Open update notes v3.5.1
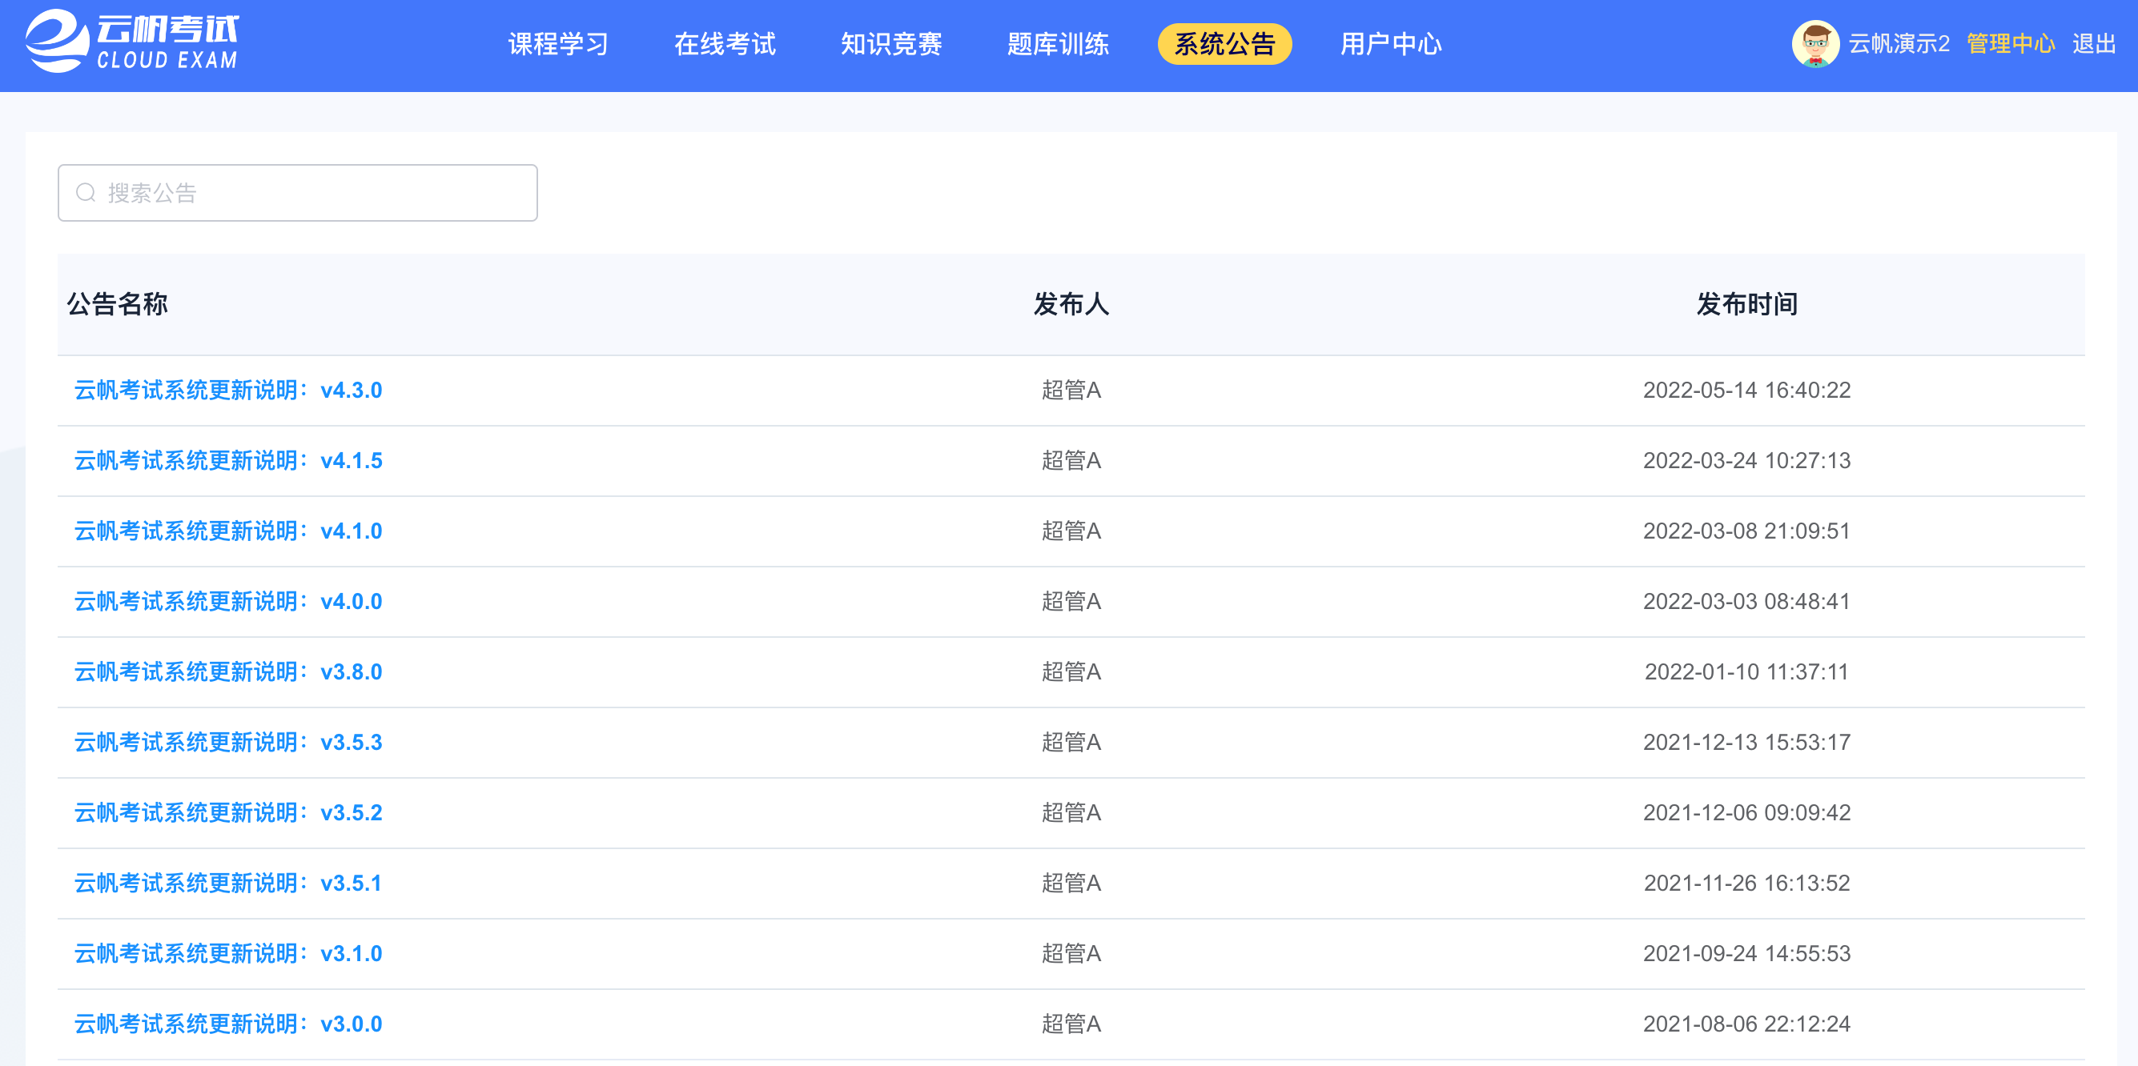 [x=228, y=884]
